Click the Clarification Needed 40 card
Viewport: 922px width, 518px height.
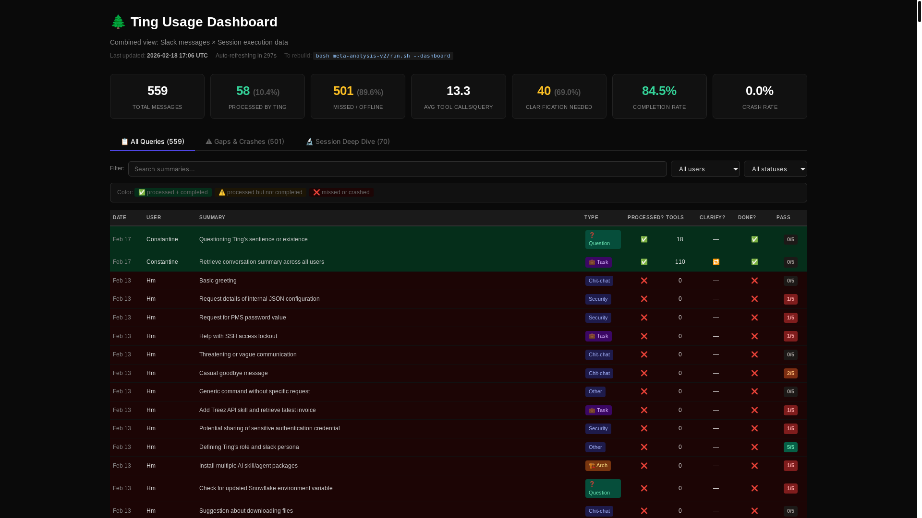point(559,96)
